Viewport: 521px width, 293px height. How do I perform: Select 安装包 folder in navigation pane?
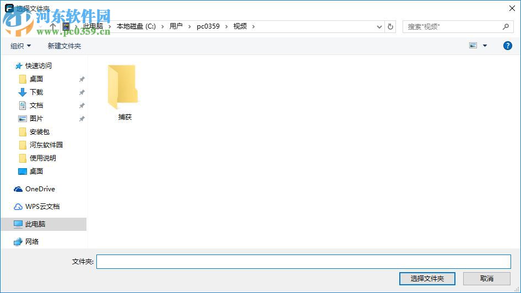(x=40, y=132)
